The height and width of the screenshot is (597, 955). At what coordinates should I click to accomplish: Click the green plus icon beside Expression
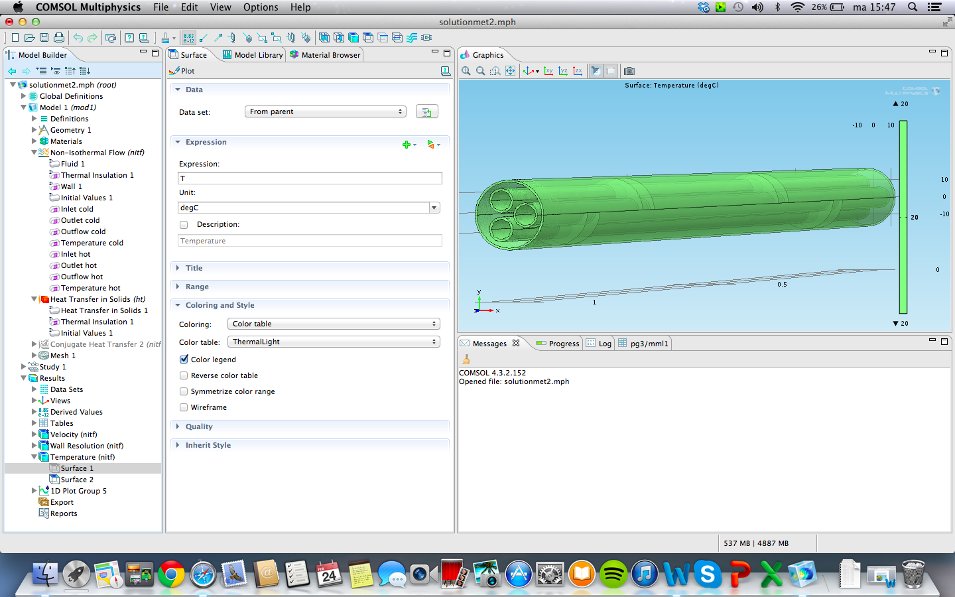point(407,144)
